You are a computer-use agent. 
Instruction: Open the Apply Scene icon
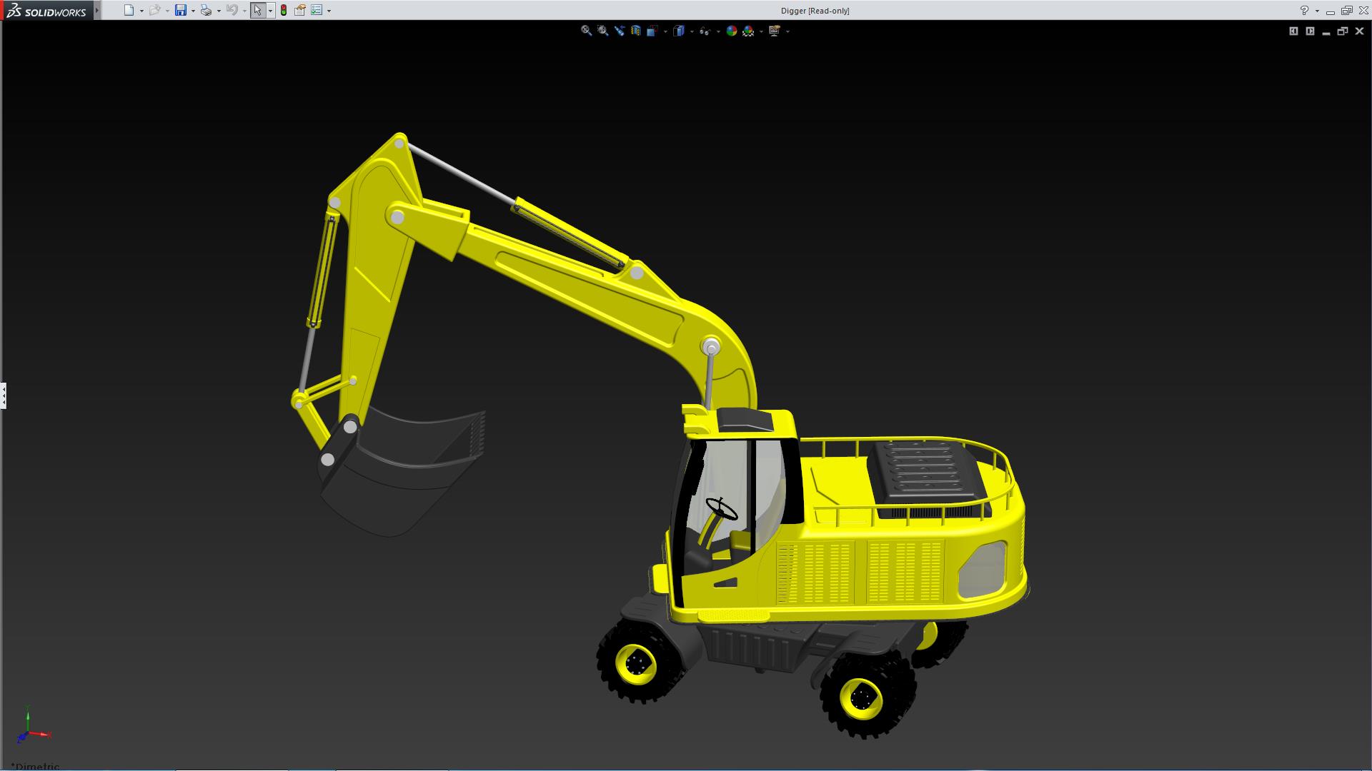pyautogui.click(x=748, y=31)
